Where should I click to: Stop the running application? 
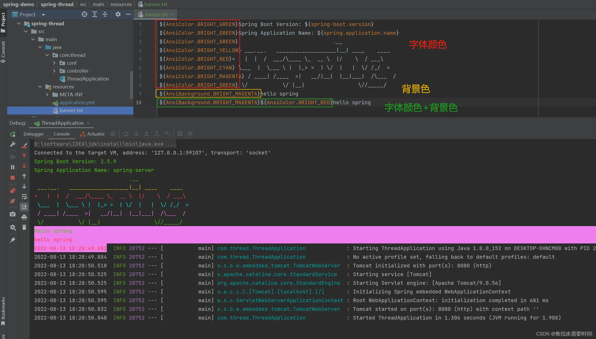(13, 178)
